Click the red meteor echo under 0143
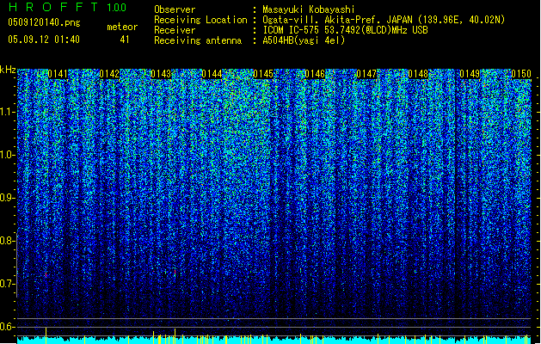This screenshot has width=541, height=344. [x=175, y=273]
